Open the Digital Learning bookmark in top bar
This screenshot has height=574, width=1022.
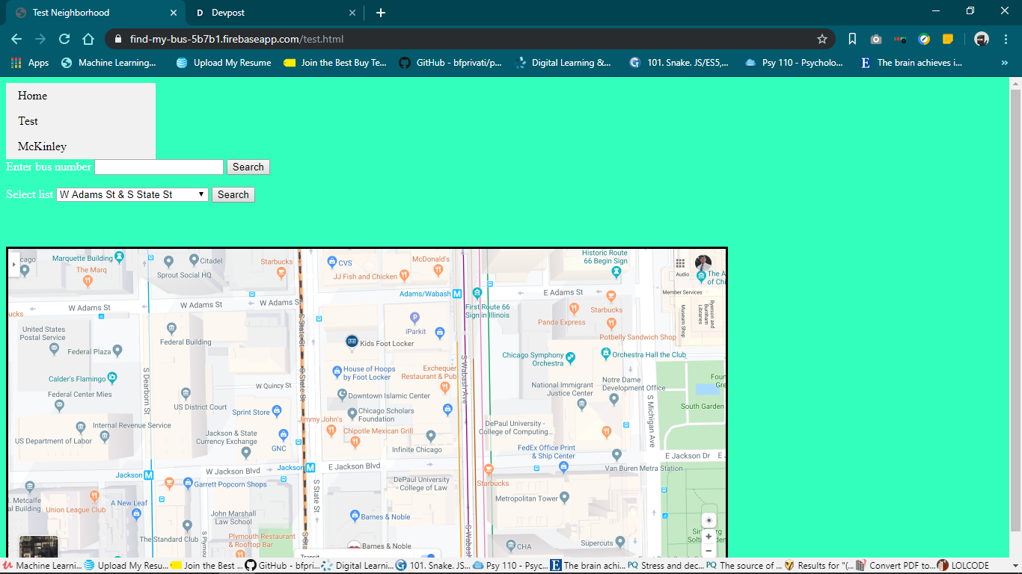point(563,63)
